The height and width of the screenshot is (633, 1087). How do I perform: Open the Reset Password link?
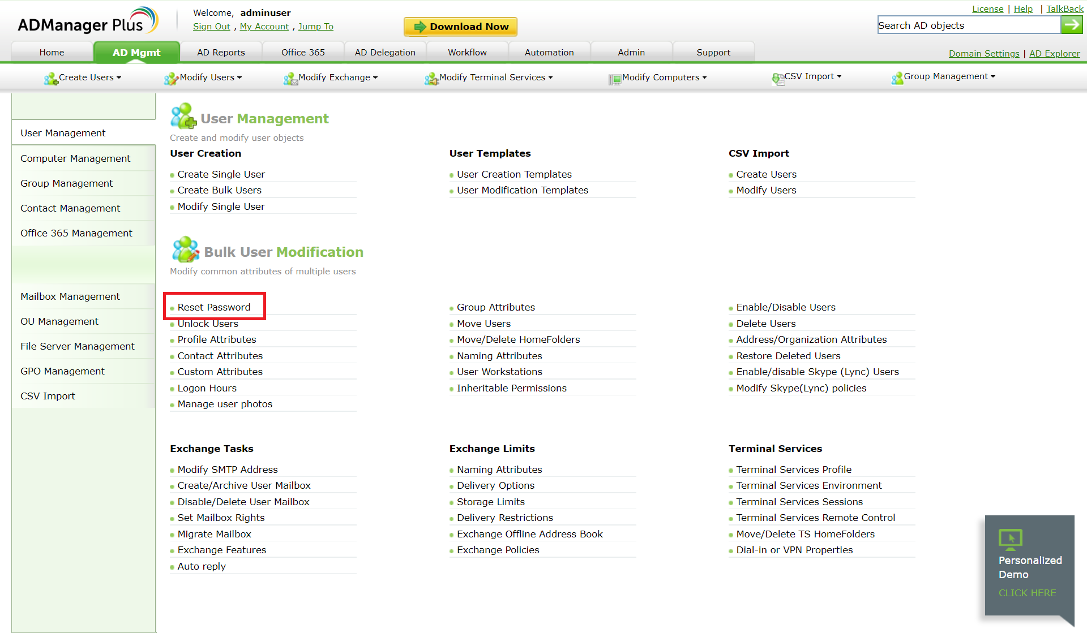(213, 307)
